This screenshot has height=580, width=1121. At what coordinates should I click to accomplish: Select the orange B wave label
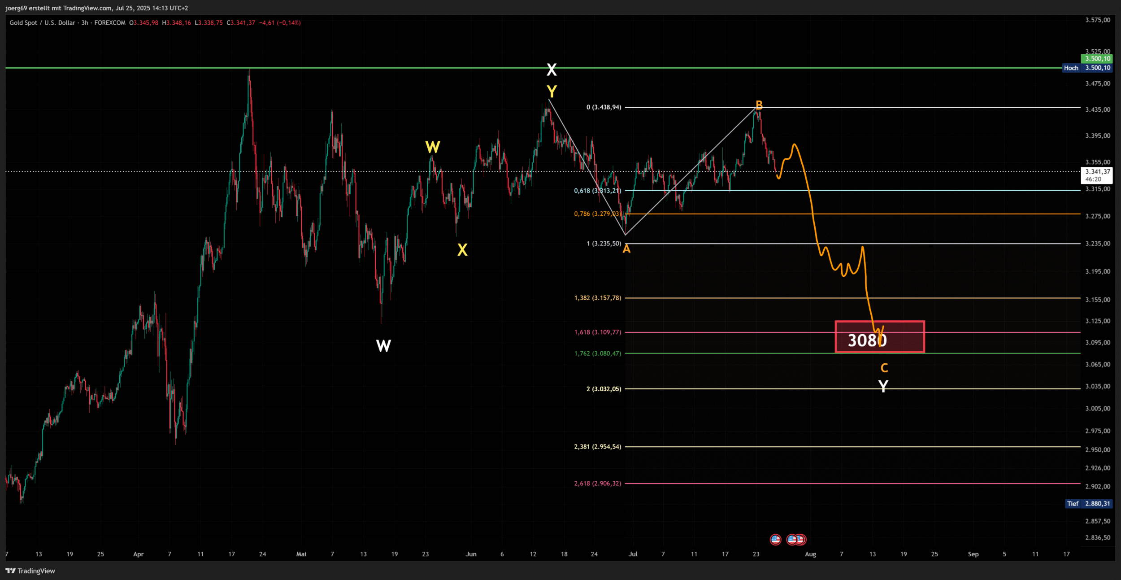coord(759,105)
